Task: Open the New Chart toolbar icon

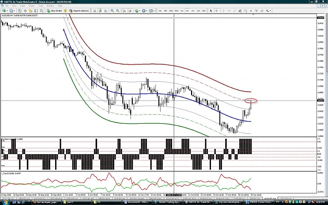Action: 4,10
